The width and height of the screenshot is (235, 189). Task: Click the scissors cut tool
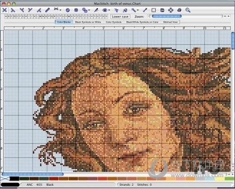(x=56, y=9)
